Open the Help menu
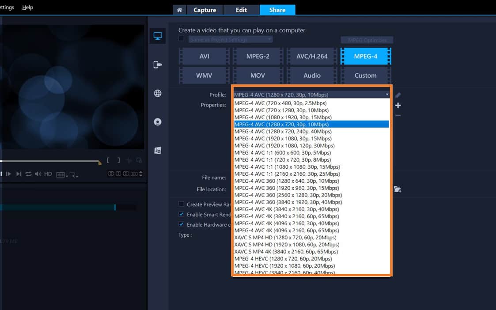Image resolution: width=496 pixels, height=310 pixels. pos(27,7)
